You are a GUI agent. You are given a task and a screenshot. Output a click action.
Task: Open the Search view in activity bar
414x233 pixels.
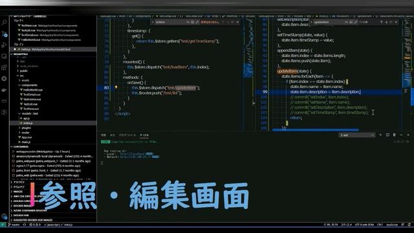coord(5,22)
